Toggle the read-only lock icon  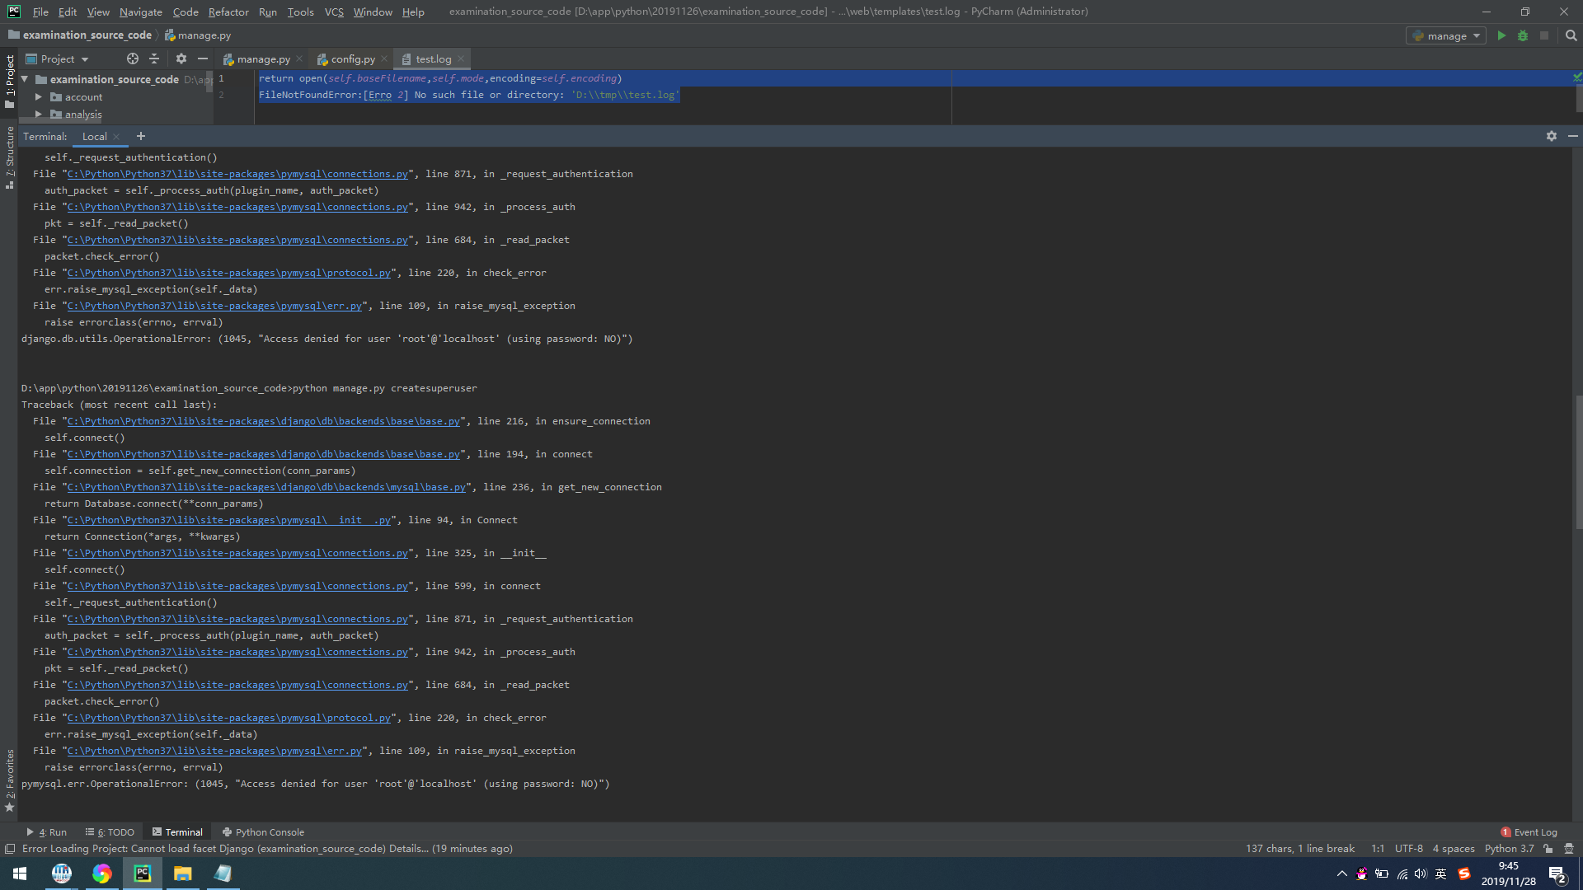coord(1548,848)
